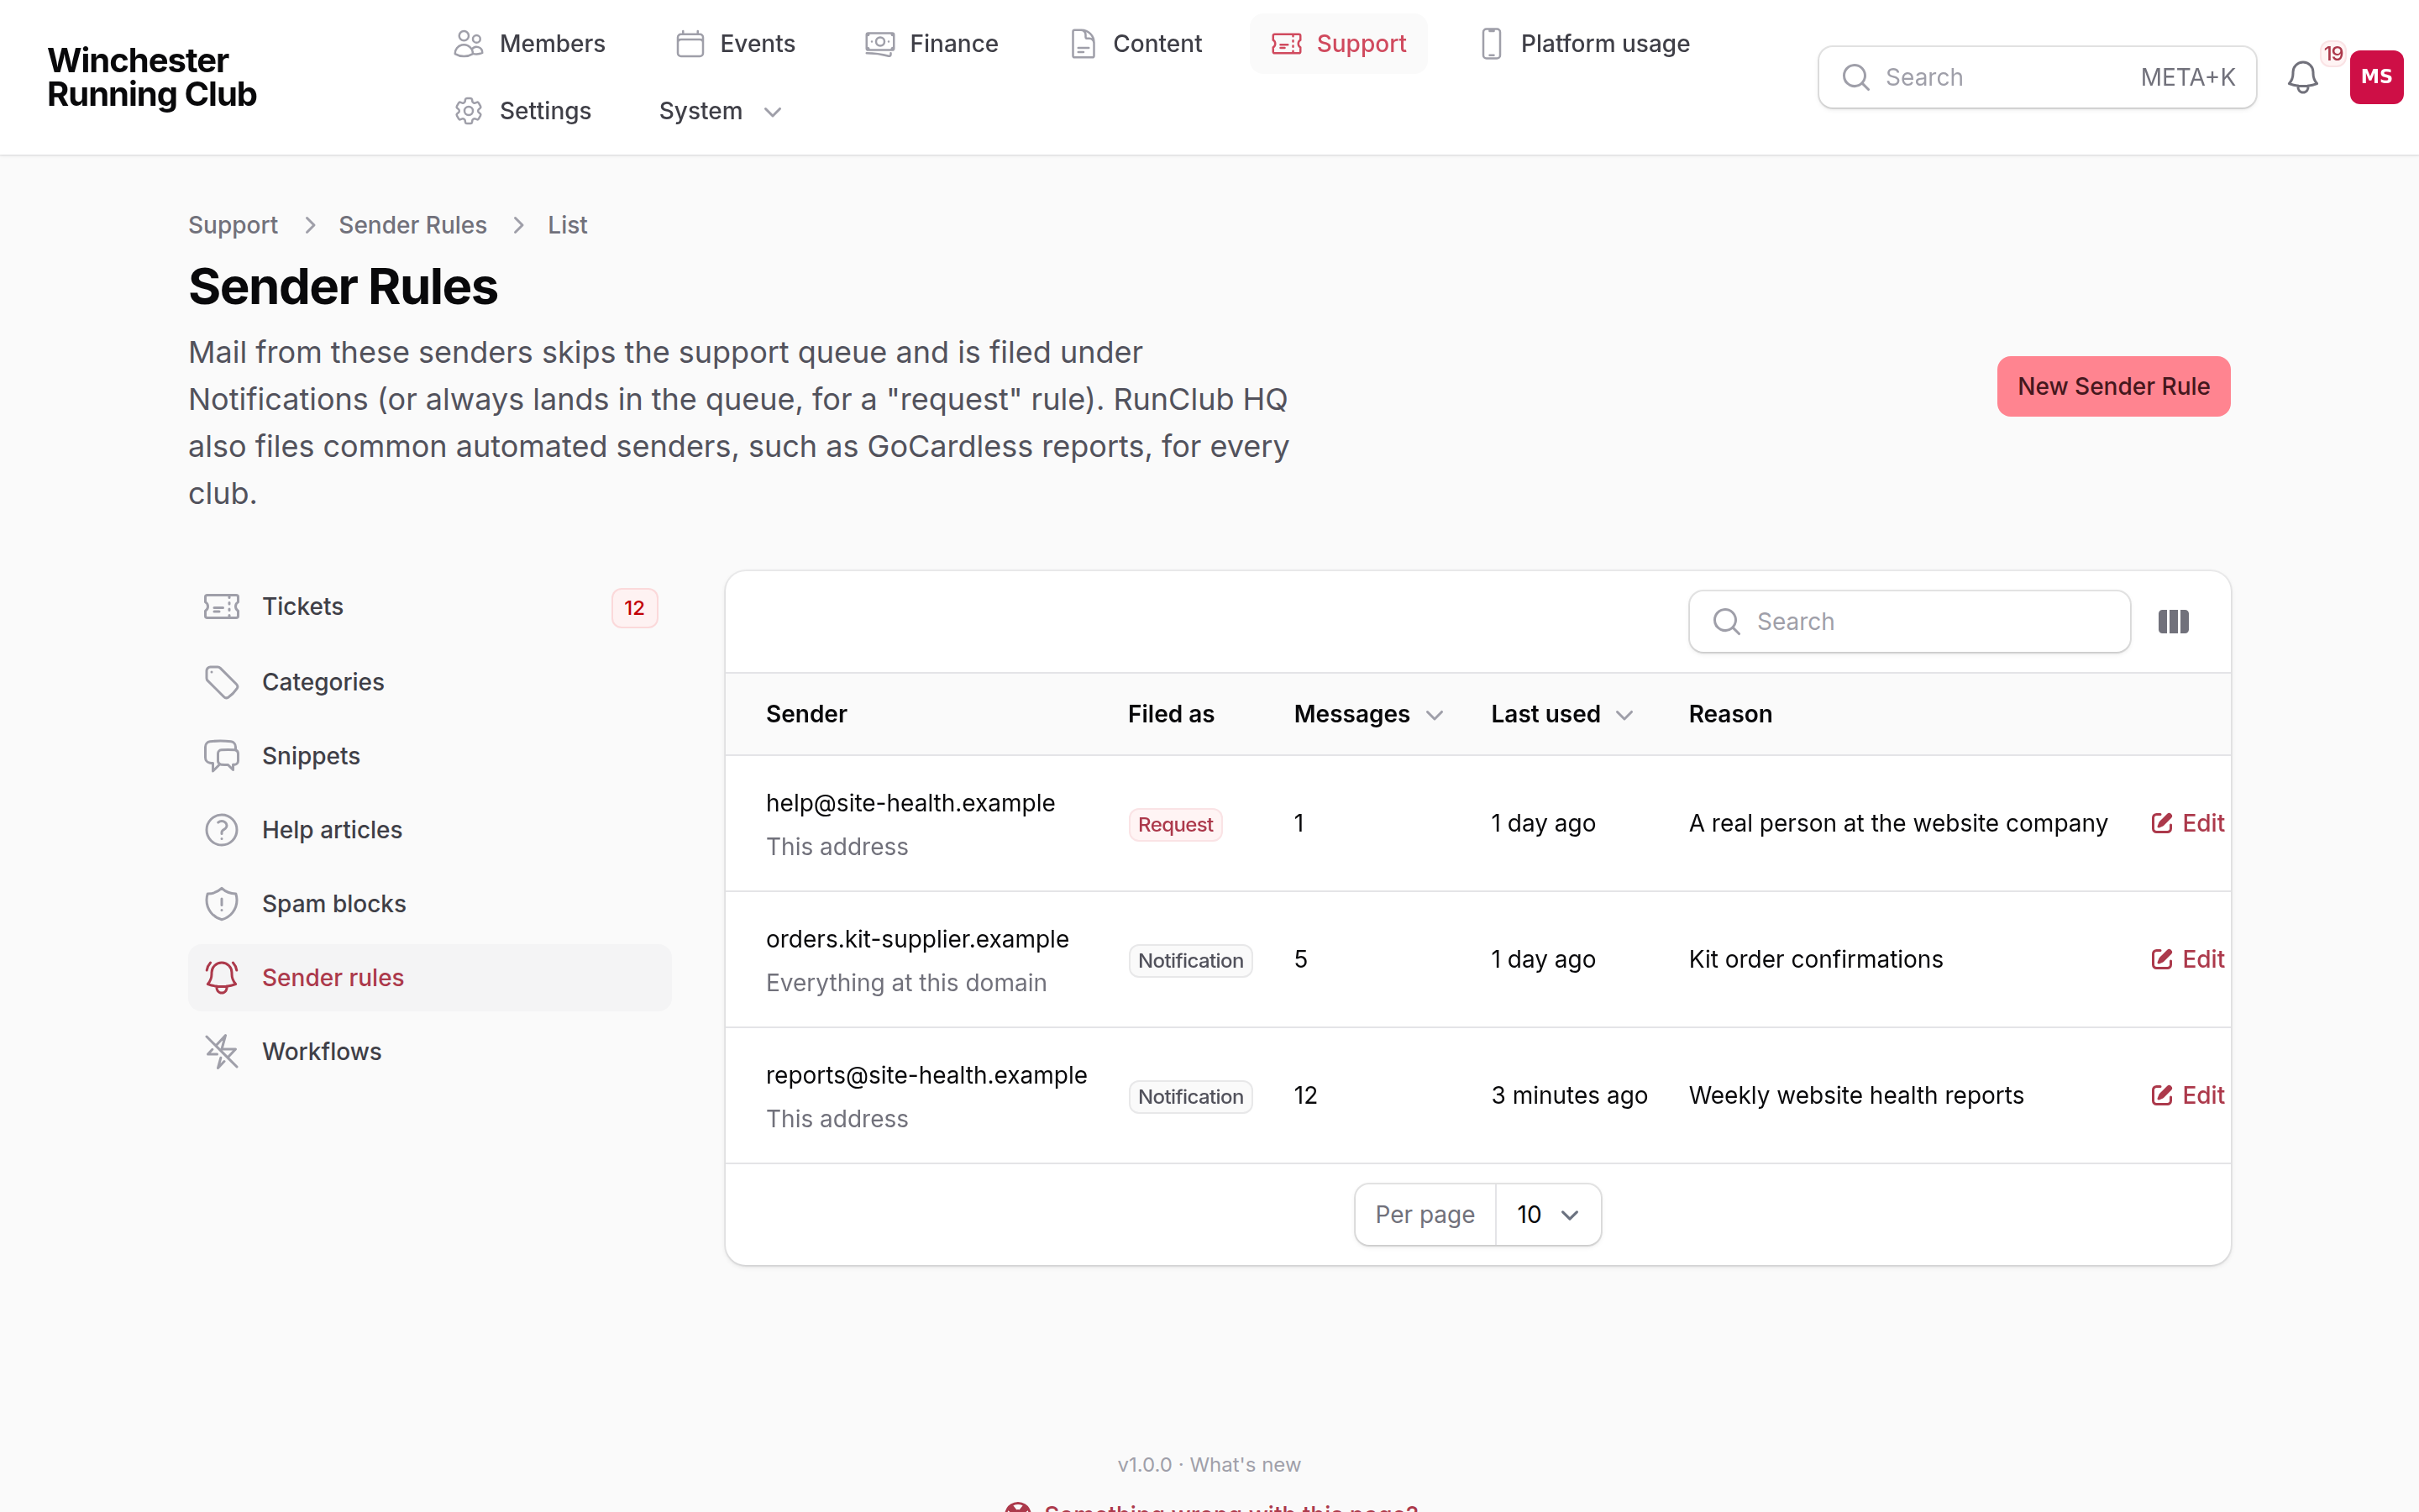The height and width of the screenshot is (1512, 2419).
Task: Open the notifications bell icon
Action: click(2302, 77)
